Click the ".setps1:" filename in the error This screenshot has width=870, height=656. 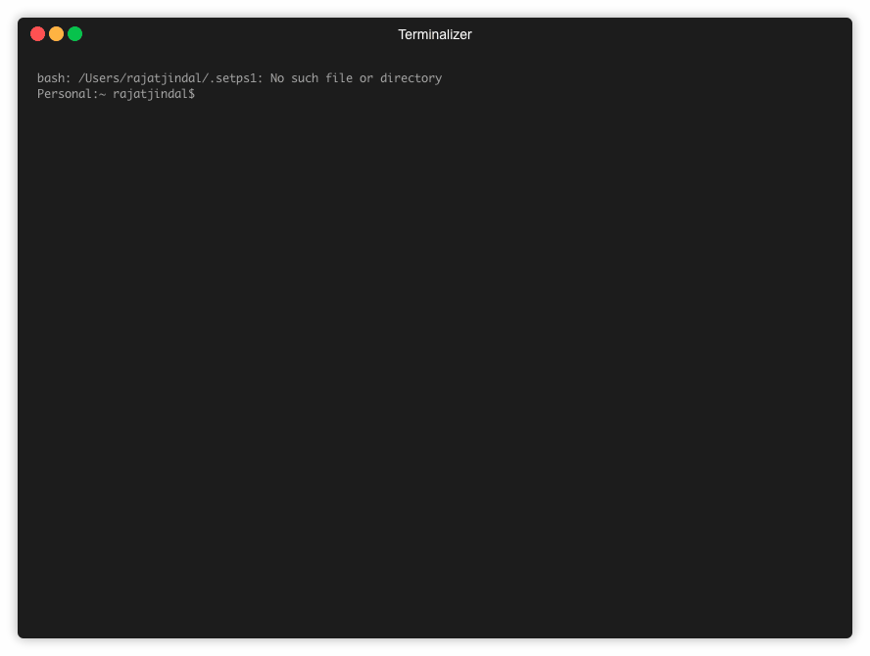click(236, 78)
